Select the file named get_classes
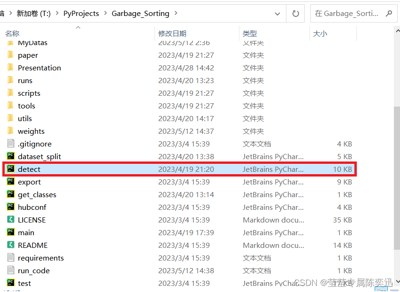This screenshot has height=292, width=400. tap(37, 195)
